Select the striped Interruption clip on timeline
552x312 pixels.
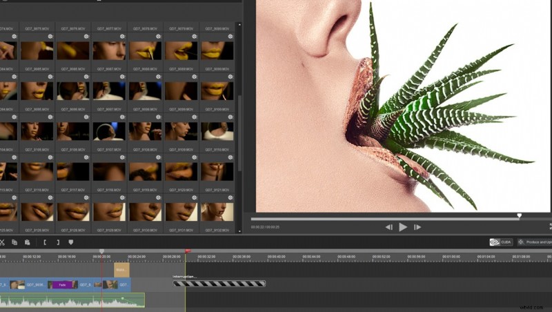219,284
